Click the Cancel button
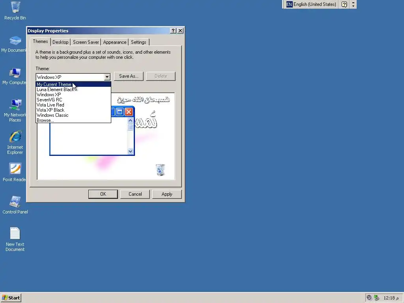The width and height of the screenshot is (404, 303). coord(135,194)
